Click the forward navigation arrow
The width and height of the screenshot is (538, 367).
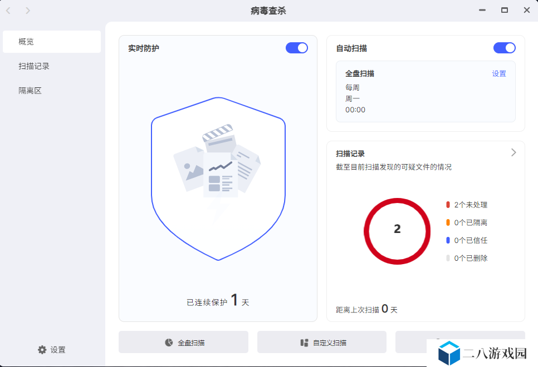tap(28, 11)
